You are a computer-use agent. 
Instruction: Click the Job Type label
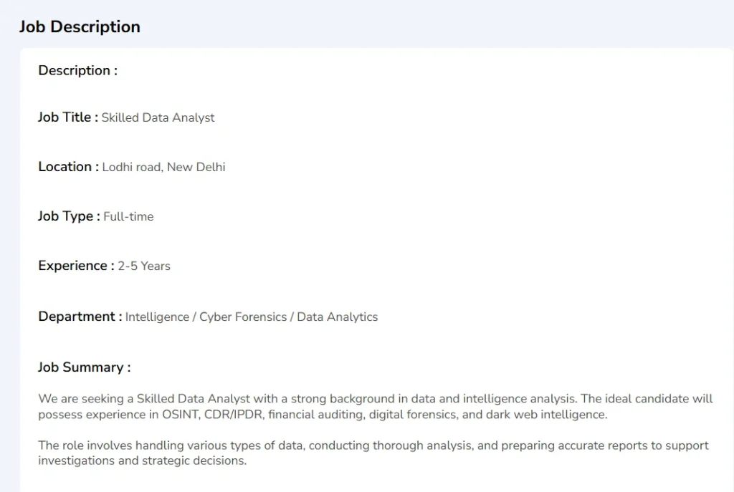click(69, 216)
